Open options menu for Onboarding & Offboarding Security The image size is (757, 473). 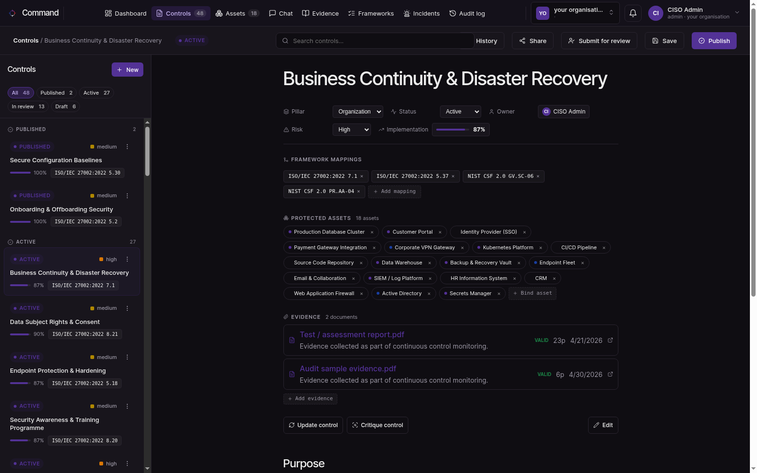click(127, 196)
